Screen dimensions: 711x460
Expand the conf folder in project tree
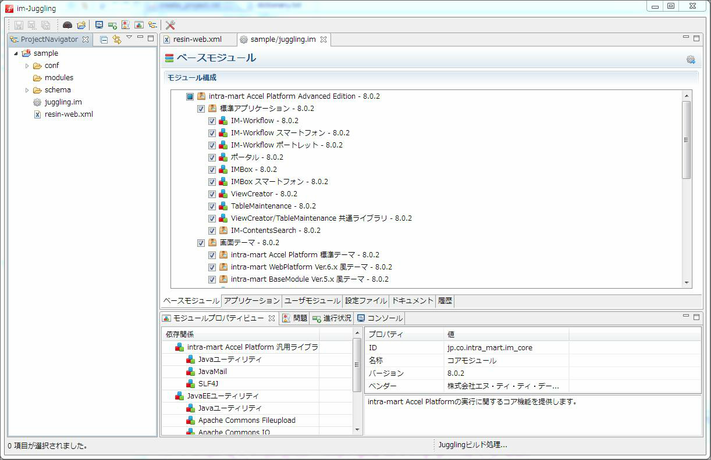pos(27,66)
